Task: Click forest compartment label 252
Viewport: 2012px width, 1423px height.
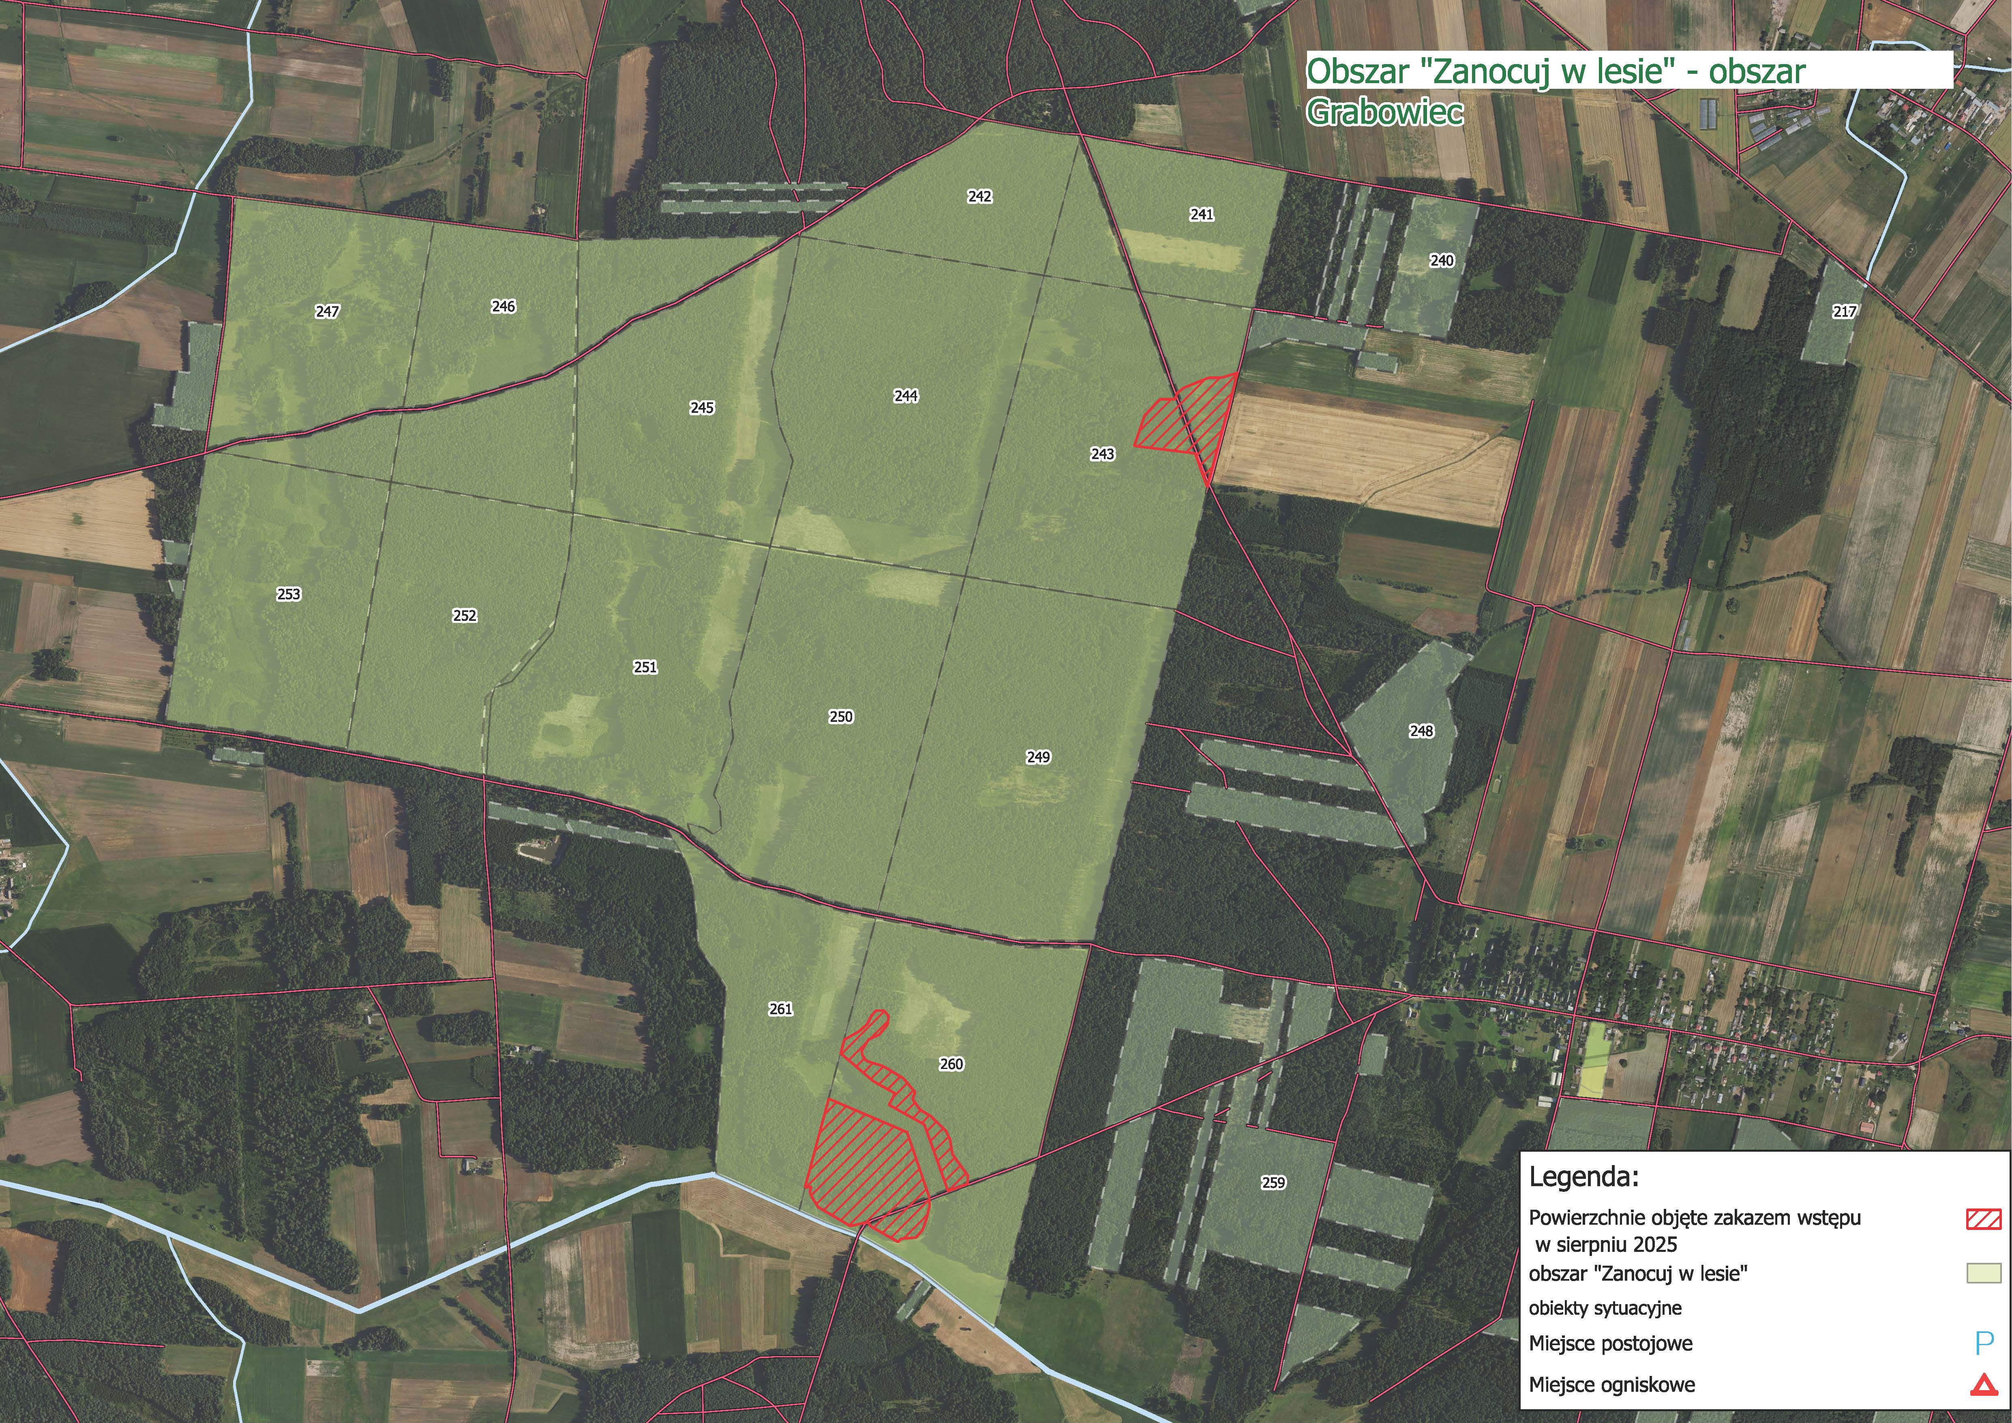Action: (465, 616)
